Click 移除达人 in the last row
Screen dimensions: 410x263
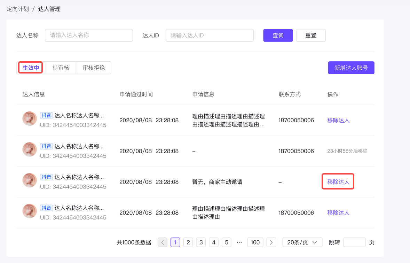(338, 212)
